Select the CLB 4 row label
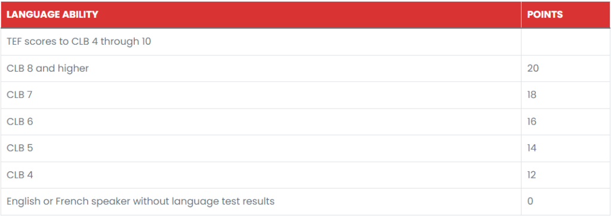The image size is (611, 216). (20, 175)
